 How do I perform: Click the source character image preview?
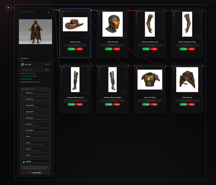[35, 32]
